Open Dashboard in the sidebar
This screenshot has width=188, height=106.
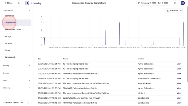pyautogui.click(x=9, y=16)
